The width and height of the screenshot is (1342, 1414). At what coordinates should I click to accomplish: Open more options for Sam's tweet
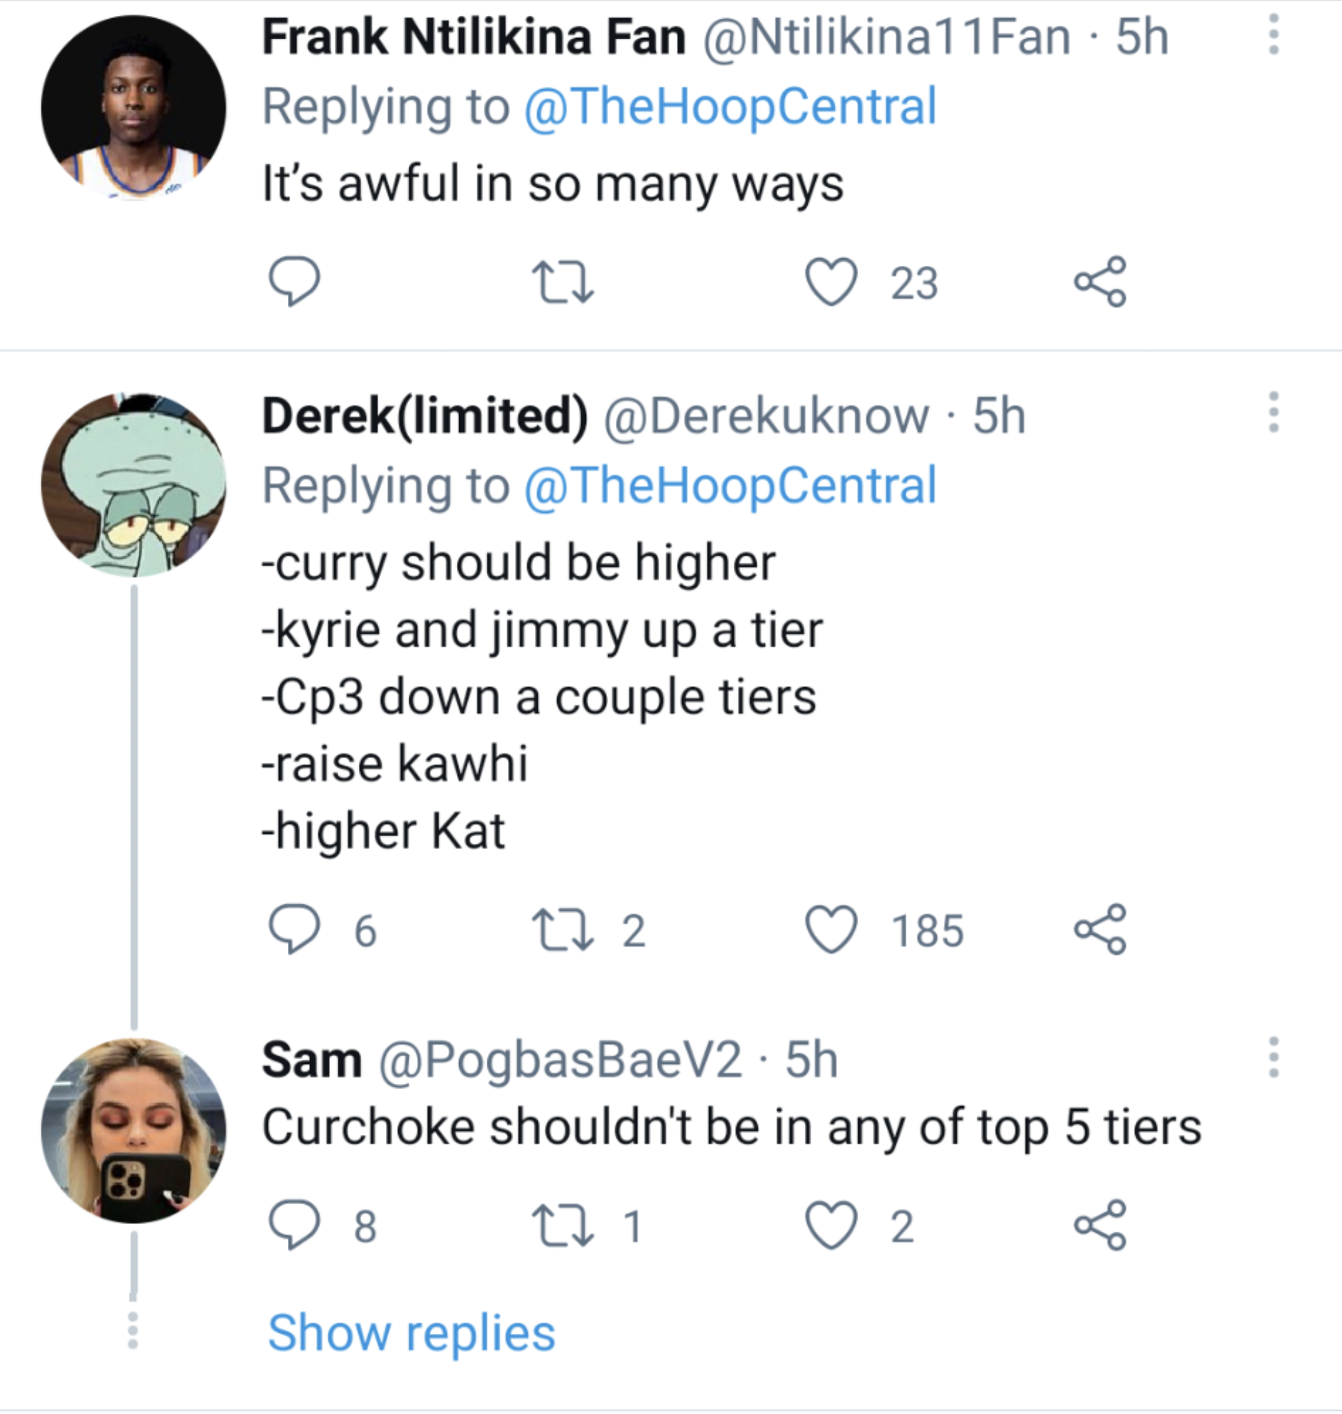1274,1057
